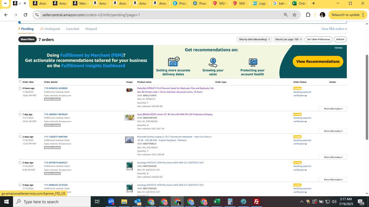The height and width of the screenshot is (207, 369).
Task: Expand More information for the Surface Laptop order
Action: tap(333, 157)
